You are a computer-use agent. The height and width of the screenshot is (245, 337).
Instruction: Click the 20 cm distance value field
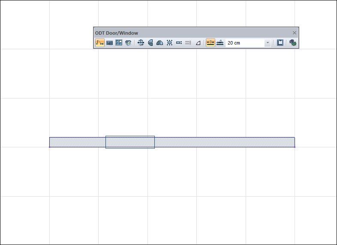(245, 43)
